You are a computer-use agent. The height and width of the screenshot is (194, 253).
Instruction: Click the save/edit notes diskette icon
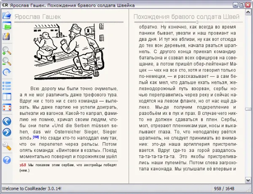point(6,36)
